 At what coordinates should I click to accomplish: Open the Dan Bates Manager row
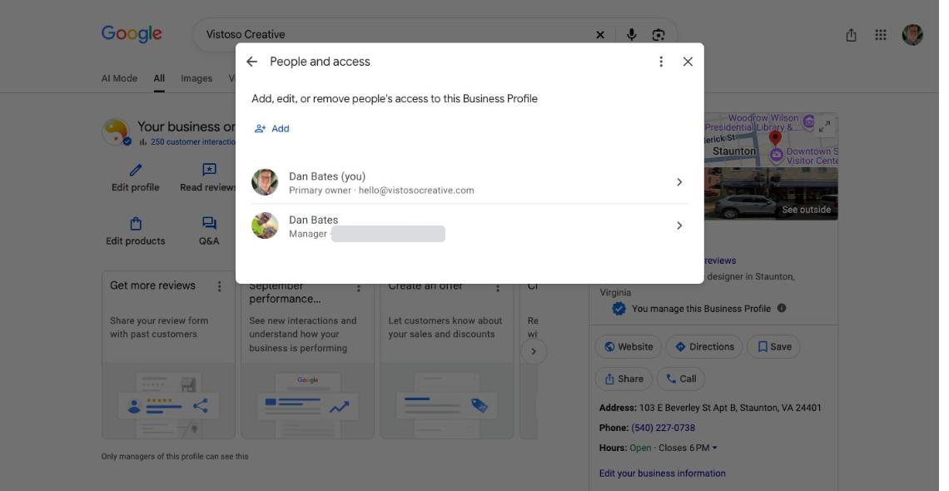pyautogui.click(x=469, y=226)
